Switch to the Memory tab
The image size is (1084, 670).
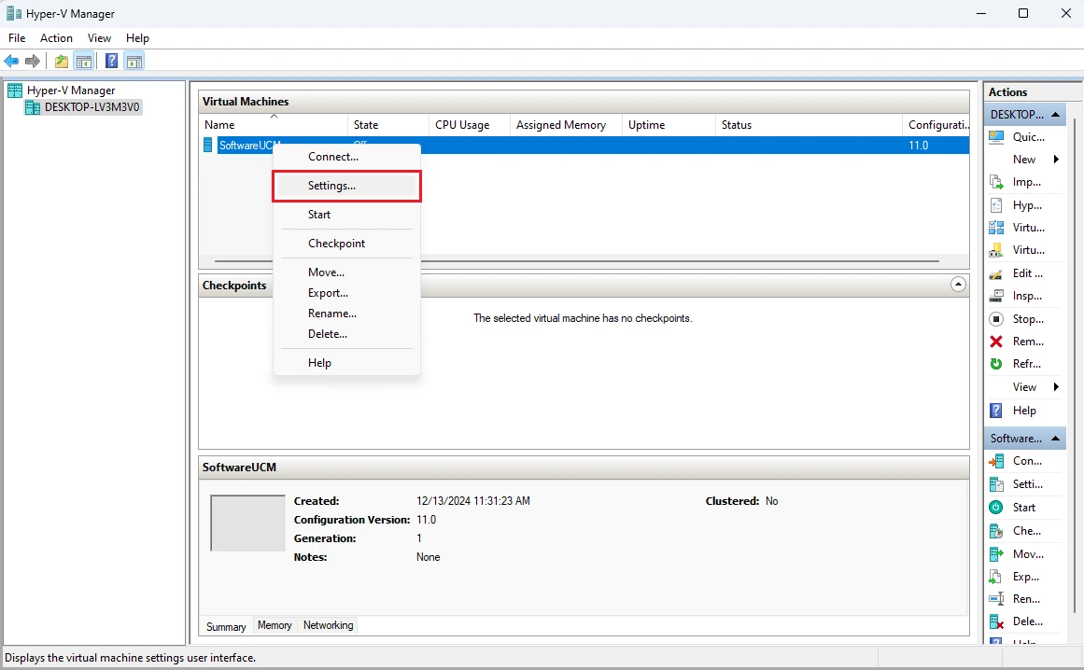tap(275, 625)
